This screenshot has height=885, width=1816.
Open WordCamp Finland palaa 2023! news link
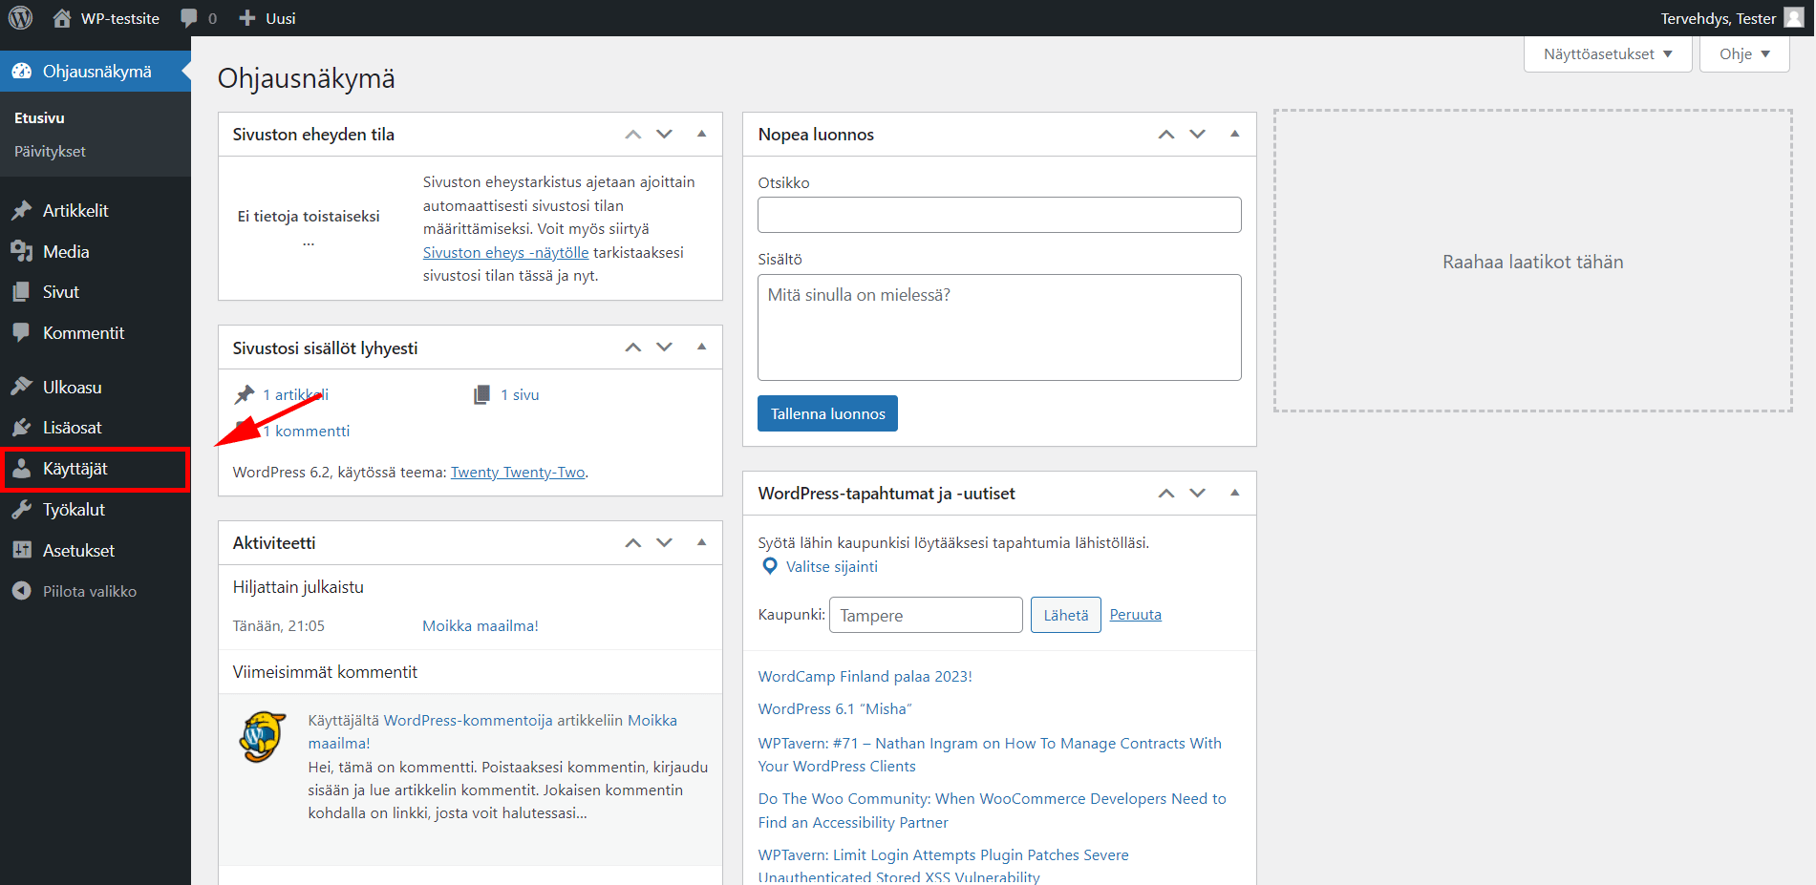click(x=865, y=677)
